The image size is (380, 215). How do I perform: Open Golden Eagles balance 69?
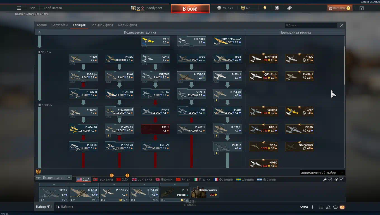[245, 8]
